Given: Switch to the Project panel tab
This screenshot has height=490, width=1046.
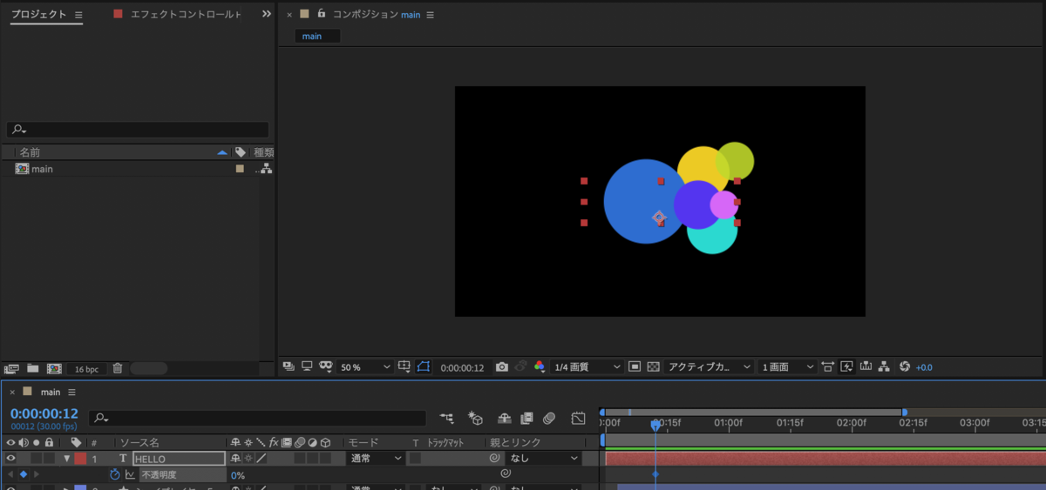Looking at the screenshot, I should point(38,15).
